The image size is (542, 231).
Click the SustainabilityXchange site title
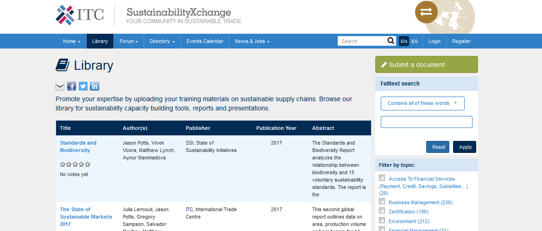[x=179, y=12]
